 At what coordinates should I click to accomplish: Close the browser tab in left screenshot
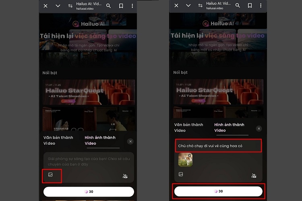pos(46,6)
